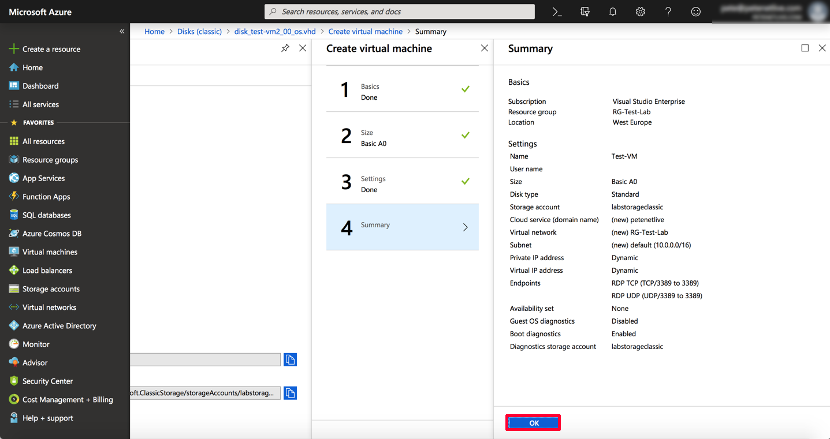Click the account avatar in top right

(x=818, y=12)
